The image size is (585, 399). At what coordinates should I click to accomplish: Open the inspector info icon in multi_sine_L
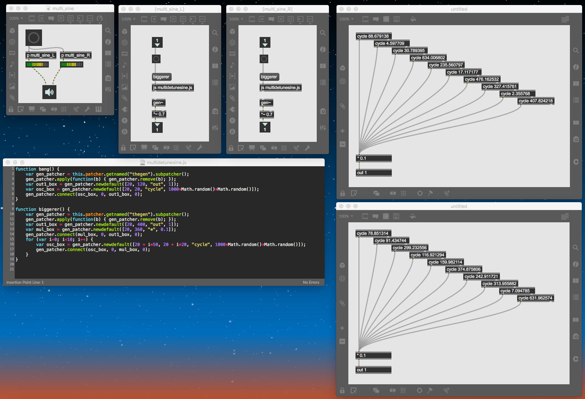point(215,49)
